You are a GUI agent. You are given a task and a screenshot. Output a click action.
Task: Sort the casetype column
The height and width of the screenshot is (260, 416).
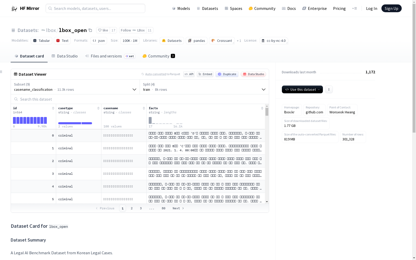[98, 108]
